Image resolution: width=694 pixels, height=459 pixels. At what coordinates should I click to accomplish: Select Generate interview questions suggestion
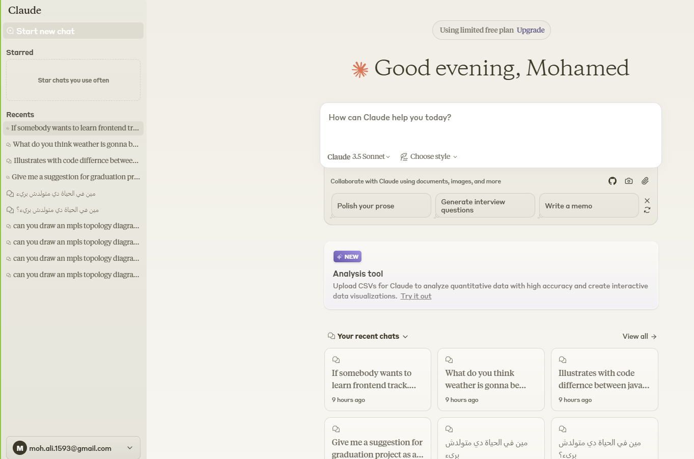pos(485,205)
